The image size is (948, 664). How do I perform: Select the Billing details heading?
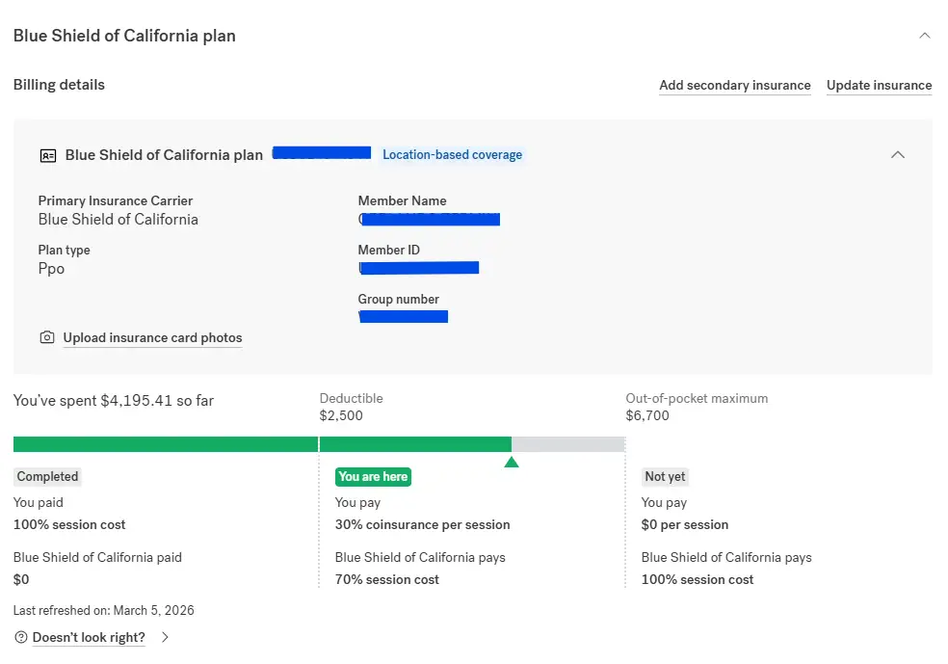coord(60,85)
